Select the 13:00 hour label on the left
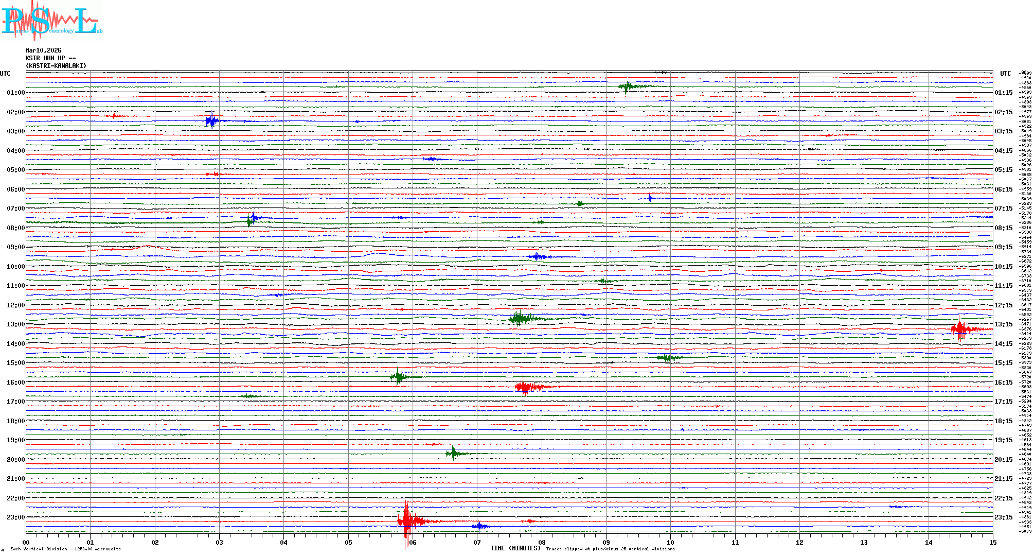The image size is (1034, 556). click(x=15, y=324)
